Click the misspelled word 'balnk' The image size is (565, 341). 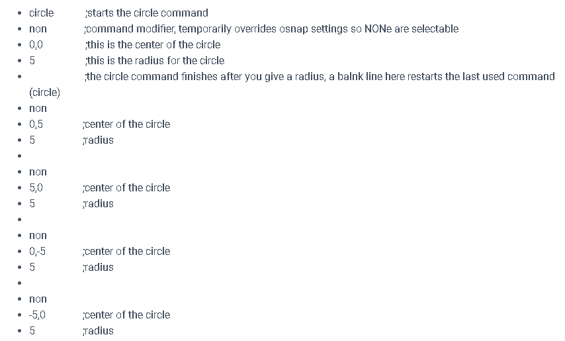pyautogui.click(x=350, y=76)
